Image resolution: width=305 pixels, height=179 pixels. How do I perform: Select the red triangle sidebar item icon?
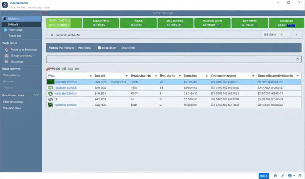coord(7,50)
